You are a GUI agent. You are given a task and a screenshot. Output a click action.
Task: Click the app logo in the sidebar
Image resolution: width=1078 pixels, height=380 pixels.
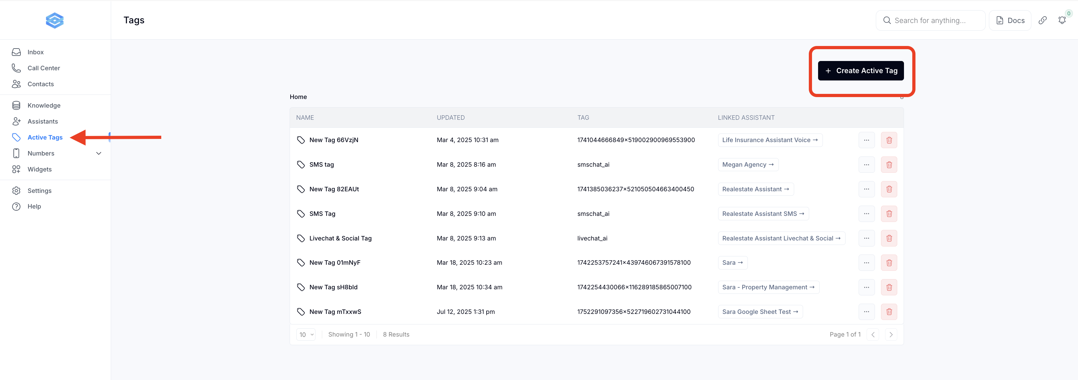(x=54, y=20)
